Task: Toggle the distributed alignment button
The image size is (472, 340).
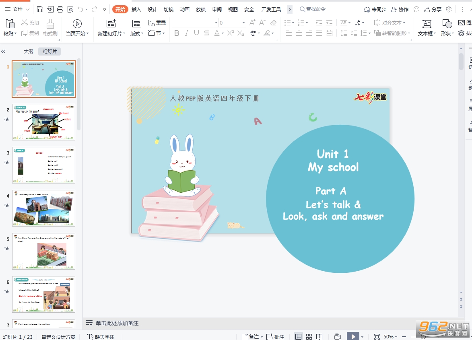Action: click(329, 33)
